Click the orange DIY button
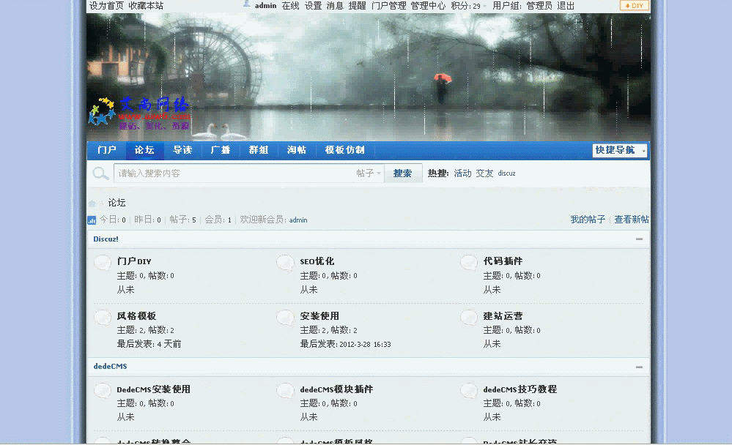Image resolution: width=732 pixels, height=445 pixels. coord(634,6)
